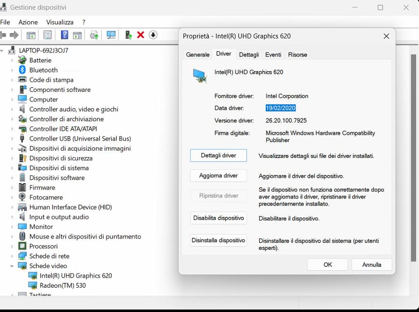Open the Azione menu
Screen dimensions: 419x312
(28, 22)
